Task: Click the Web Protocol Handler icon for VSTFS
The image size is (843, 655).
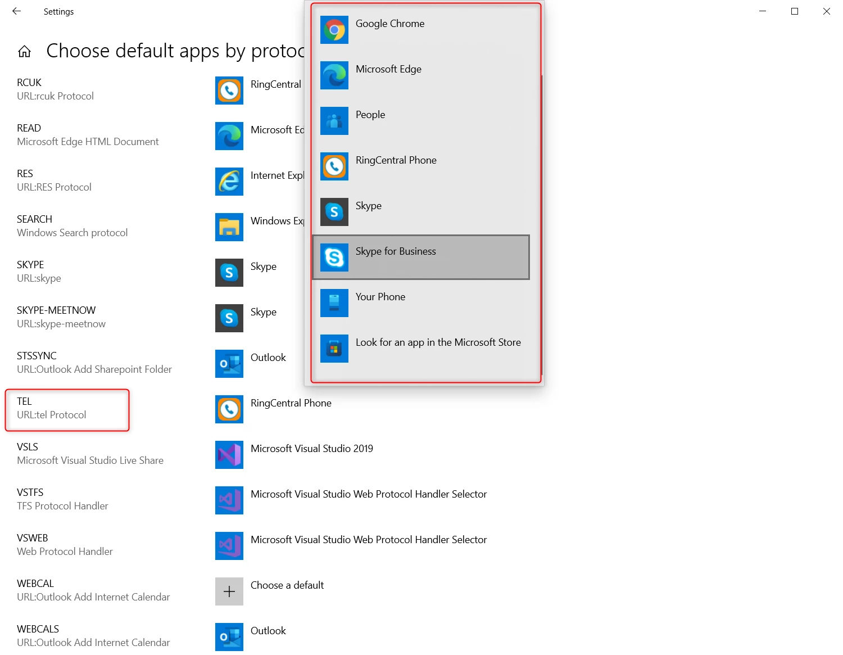Action: click(x=229, y=500)
